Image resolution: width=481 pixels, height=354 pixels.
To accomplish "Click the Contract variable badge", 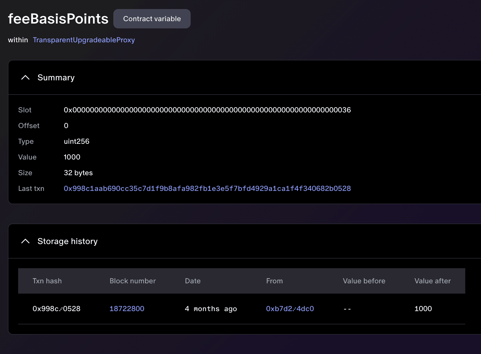I will [152, 19].
